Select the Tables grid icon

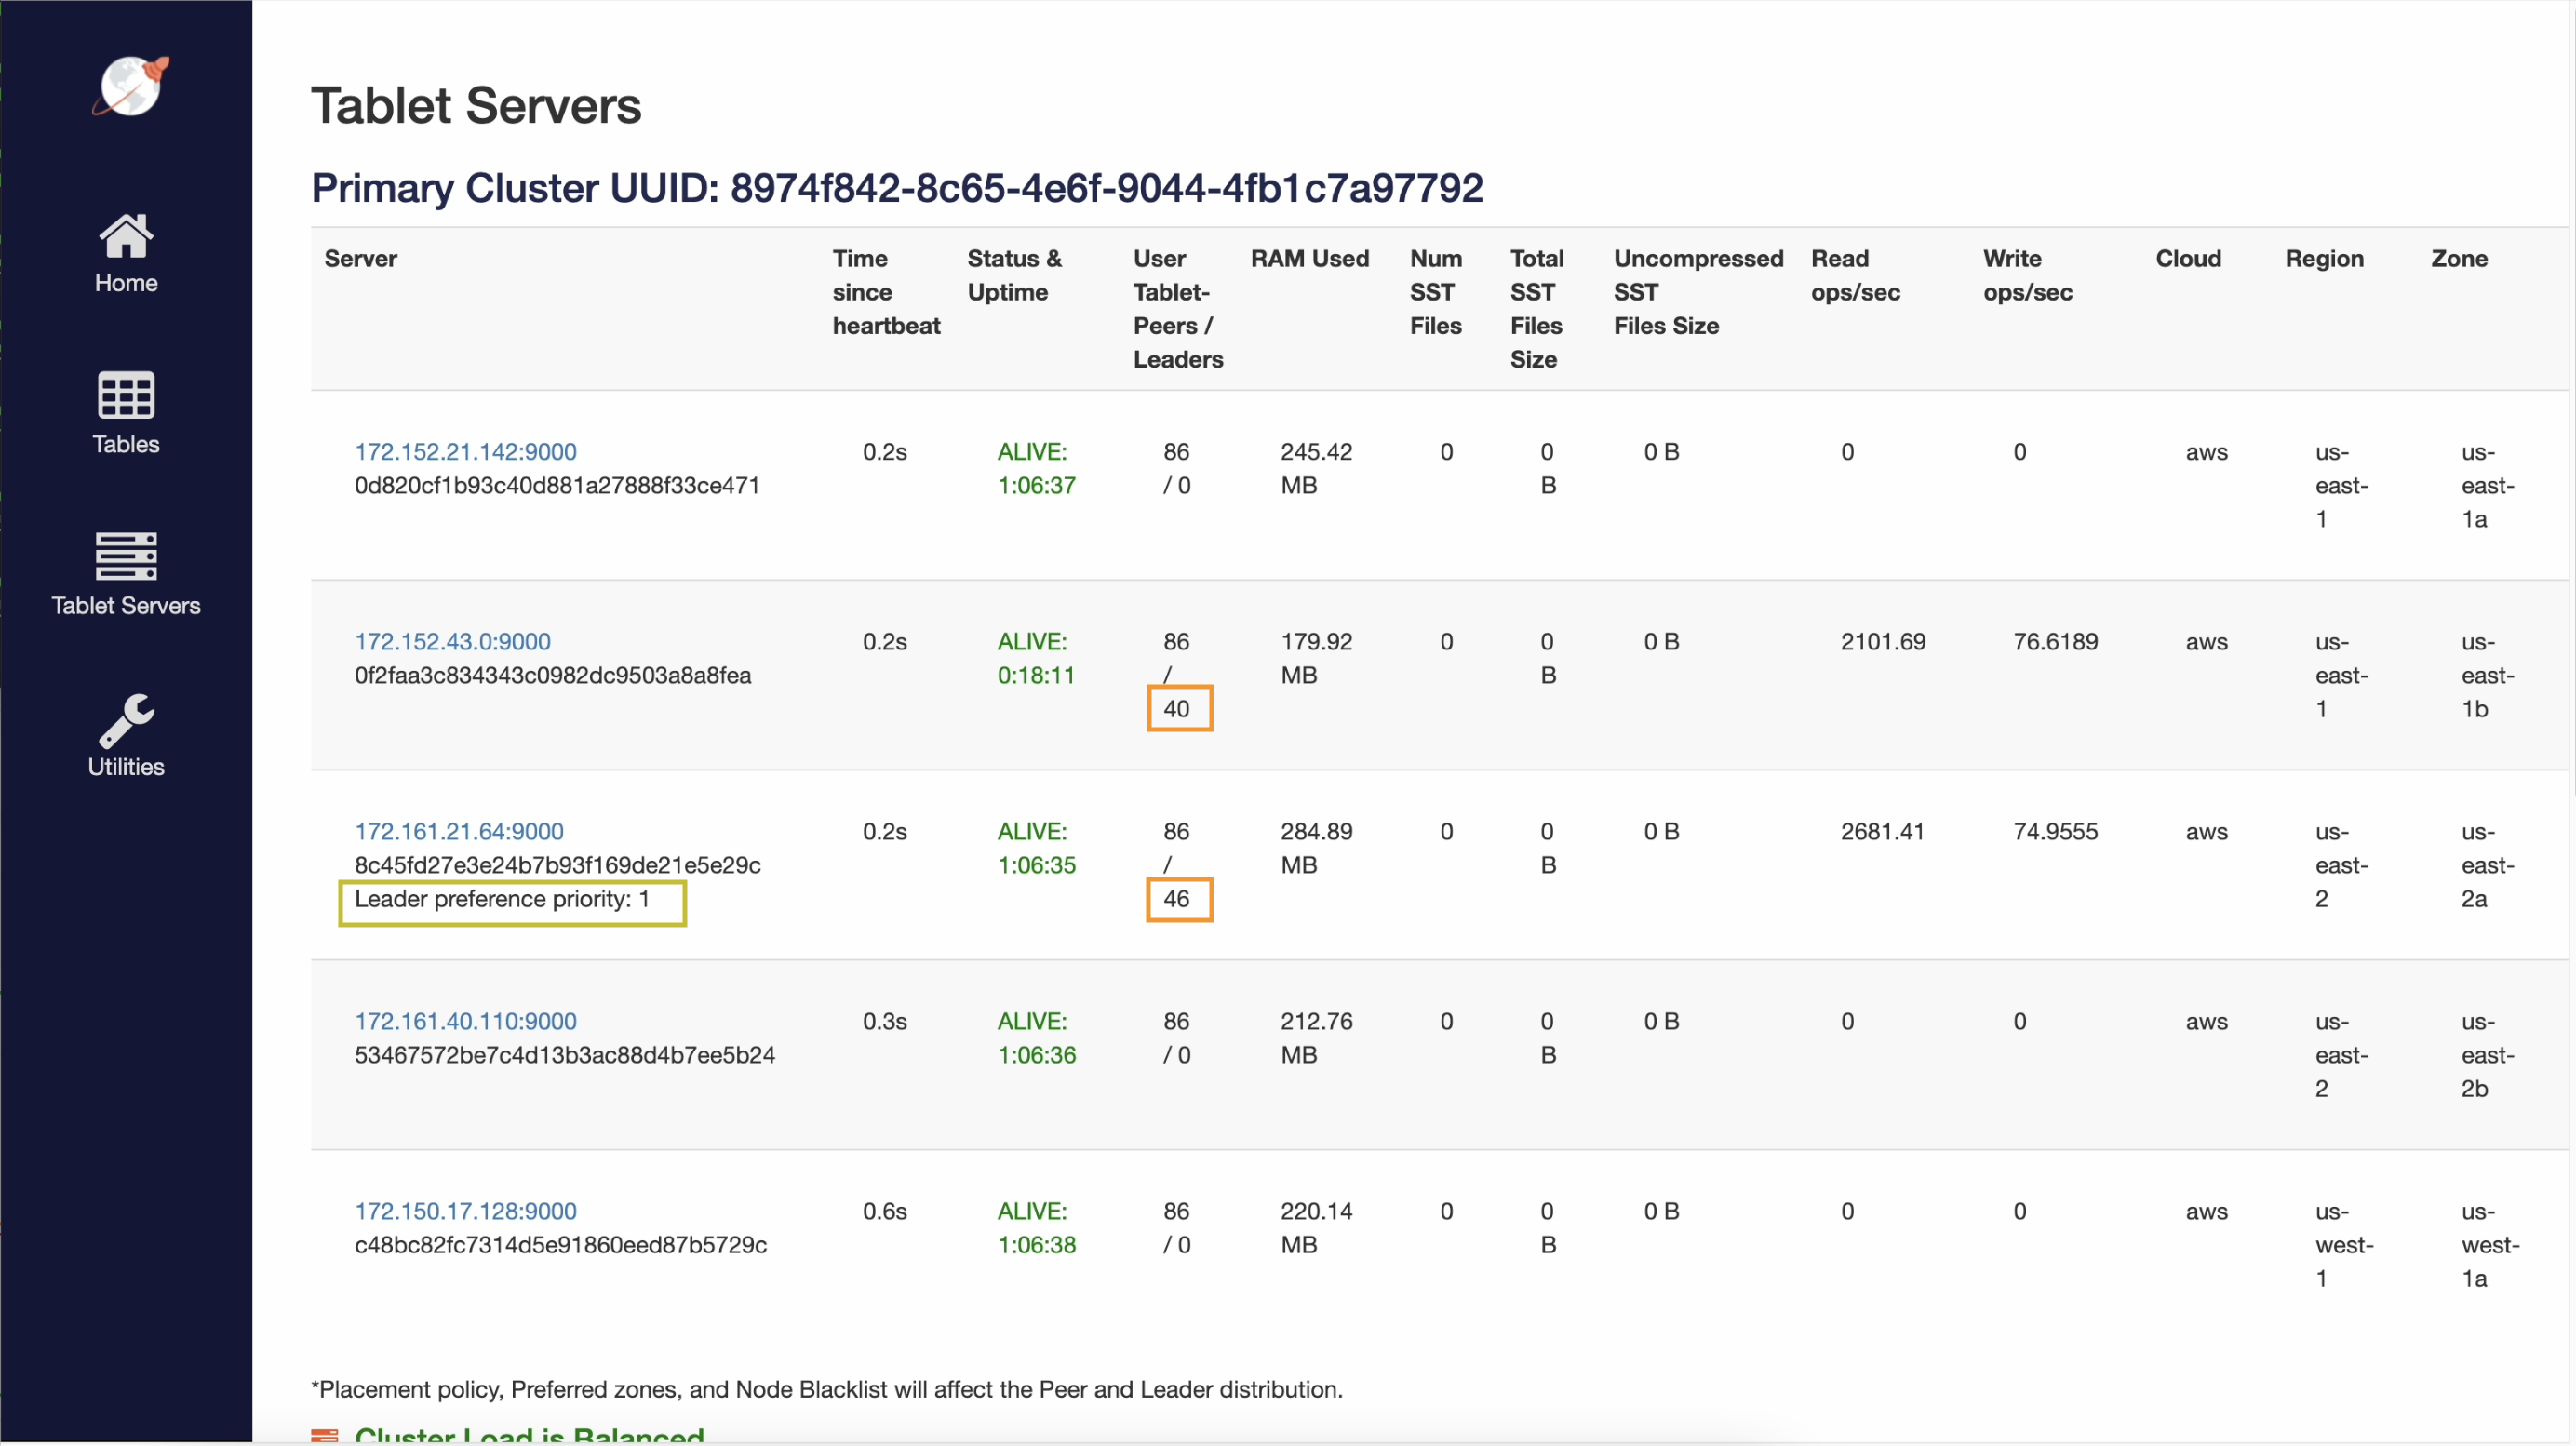coord(126,396)
